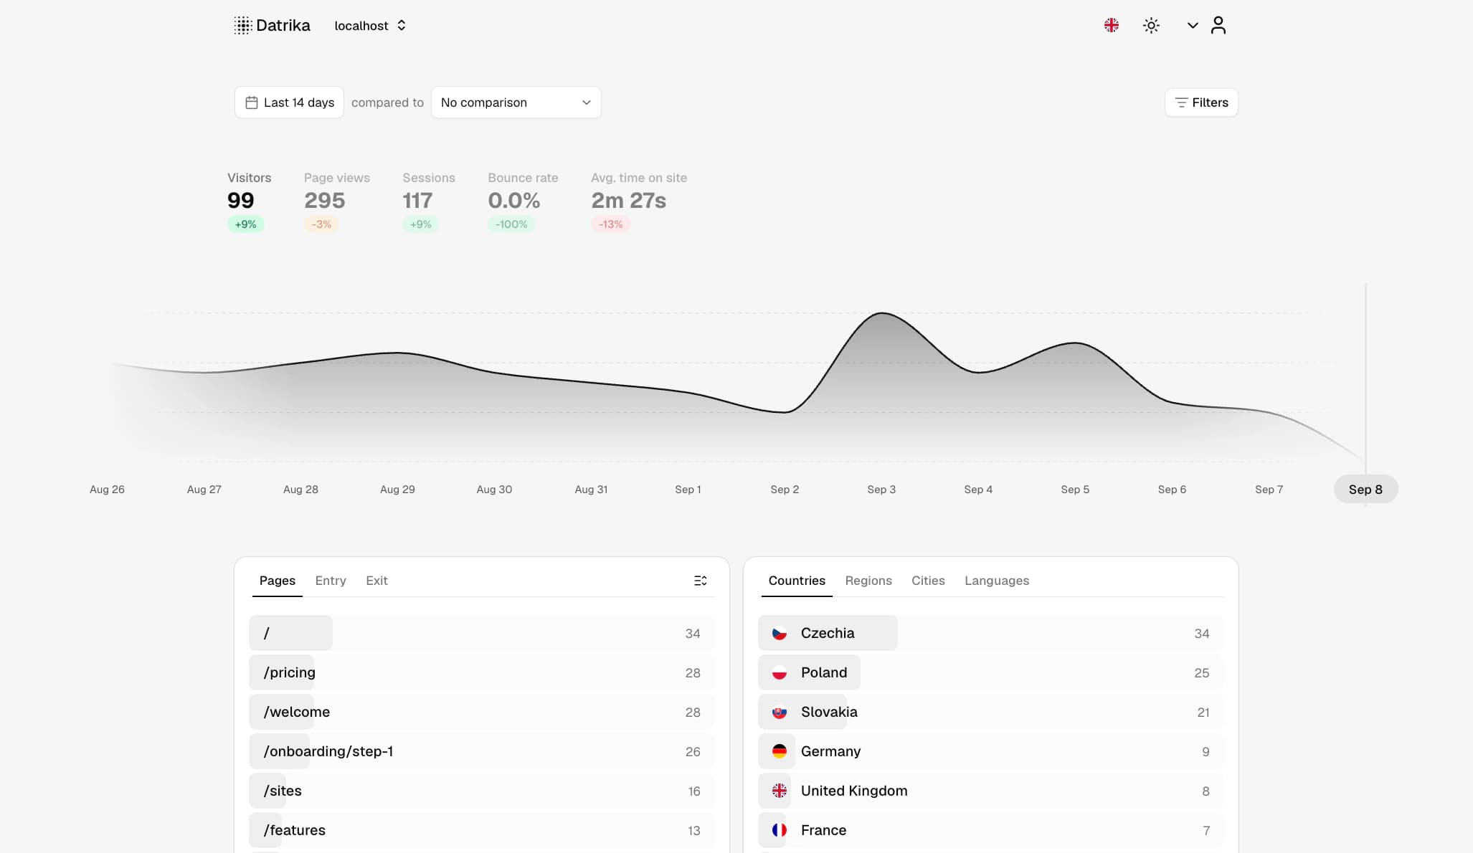
Task: Toggle the sun light-mode theme icon
Action: coord(1151,26)
